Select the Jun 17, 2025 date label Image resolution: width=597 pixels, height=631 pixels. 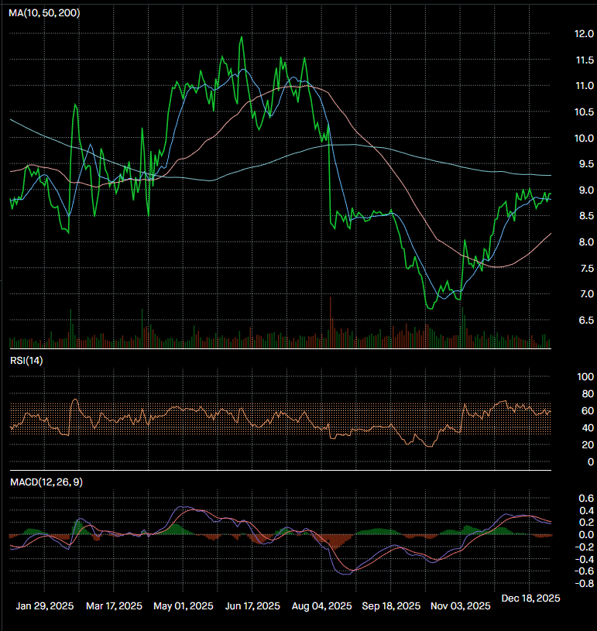tap(252, 606)
